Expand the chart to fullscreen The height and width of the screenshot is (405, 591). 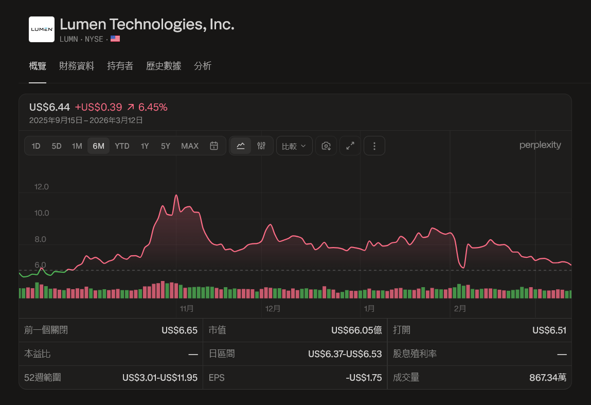(350, 146)
